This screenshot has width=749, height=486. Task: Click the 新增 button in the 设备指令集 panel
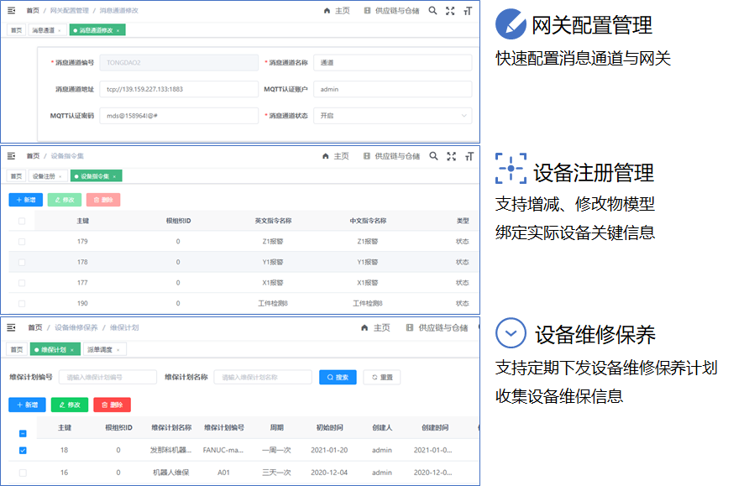pyautogui.click(x=26, y=200)
